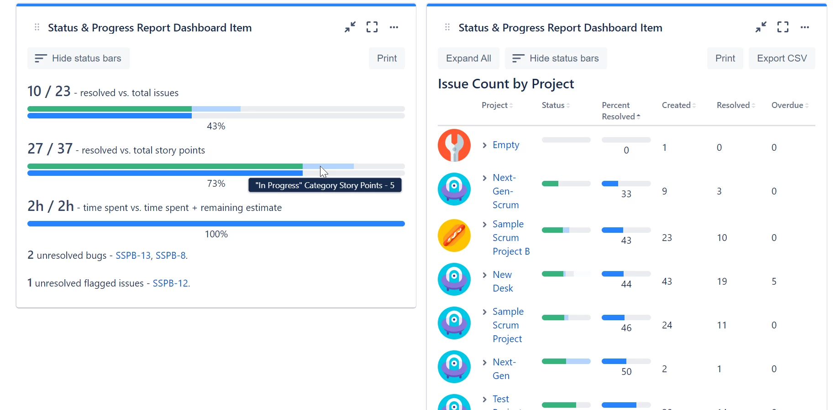Click the Empty project wrench avatar
Screen dimensions: 840x410
click(454, 145)
